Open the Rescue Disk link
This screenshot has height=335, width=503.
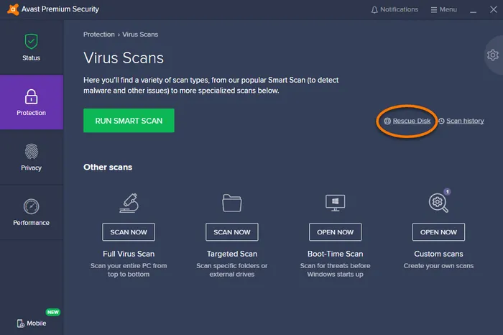click(x=412, y=121)
